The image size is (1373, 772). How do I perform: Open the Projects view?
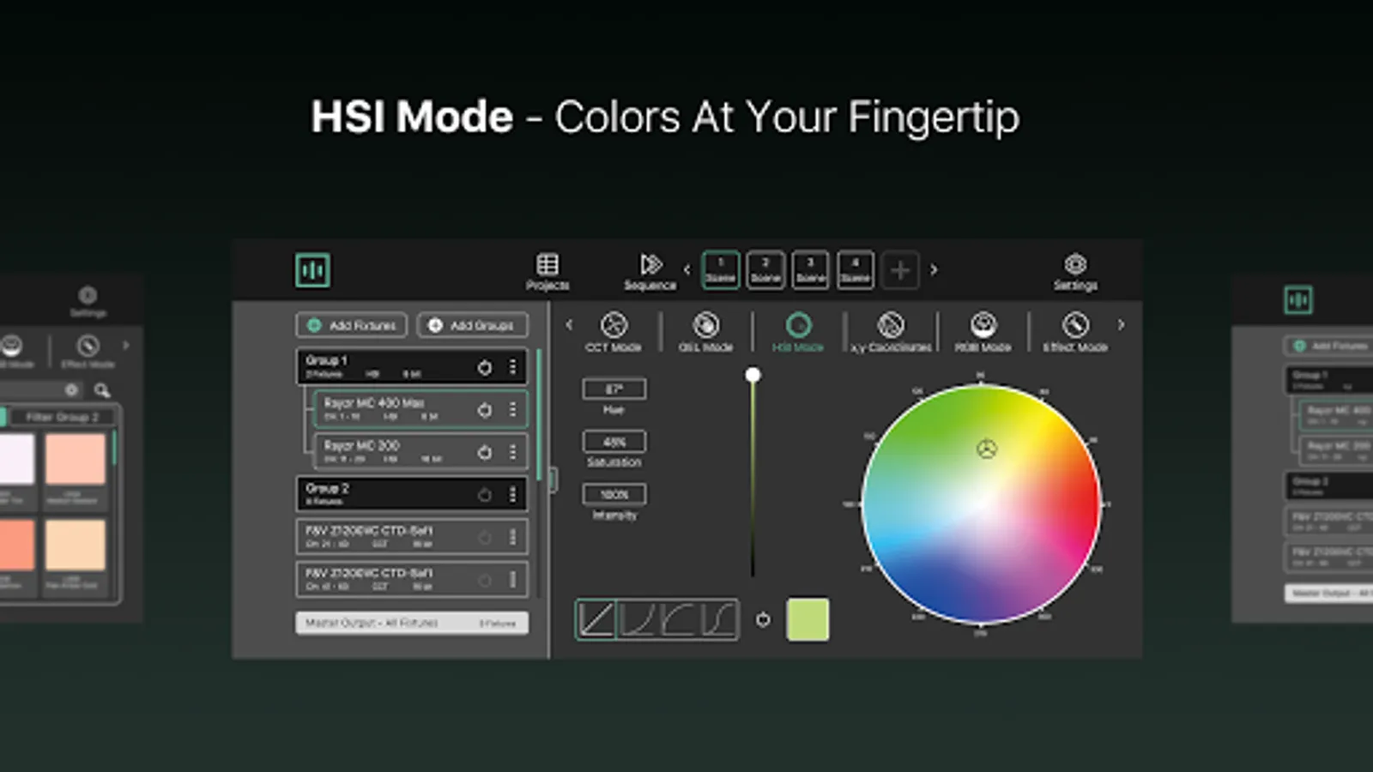[x=547, y=272]
